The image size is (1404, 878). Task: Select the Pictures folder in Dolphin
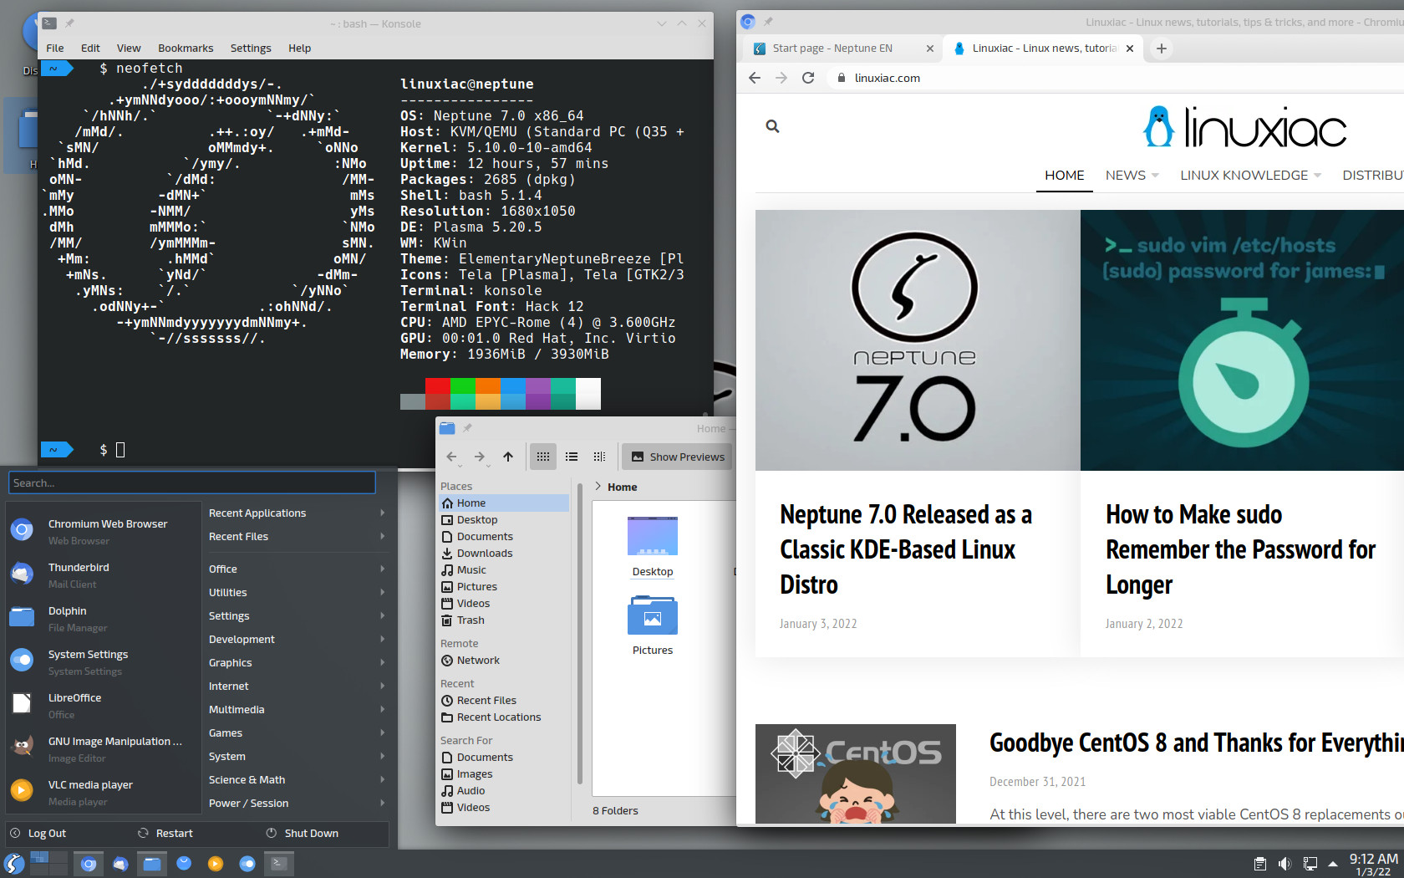point(653,625)
